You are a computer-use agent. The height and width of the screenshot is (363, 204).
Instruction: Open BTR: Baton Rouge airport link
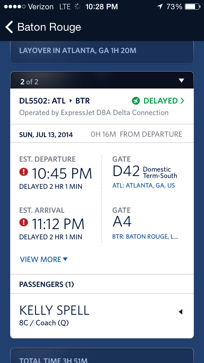point(145,237)
